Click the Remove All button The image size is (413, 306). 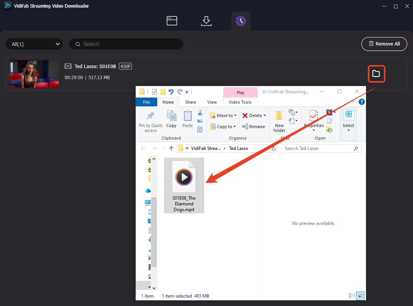click(384, 44)
